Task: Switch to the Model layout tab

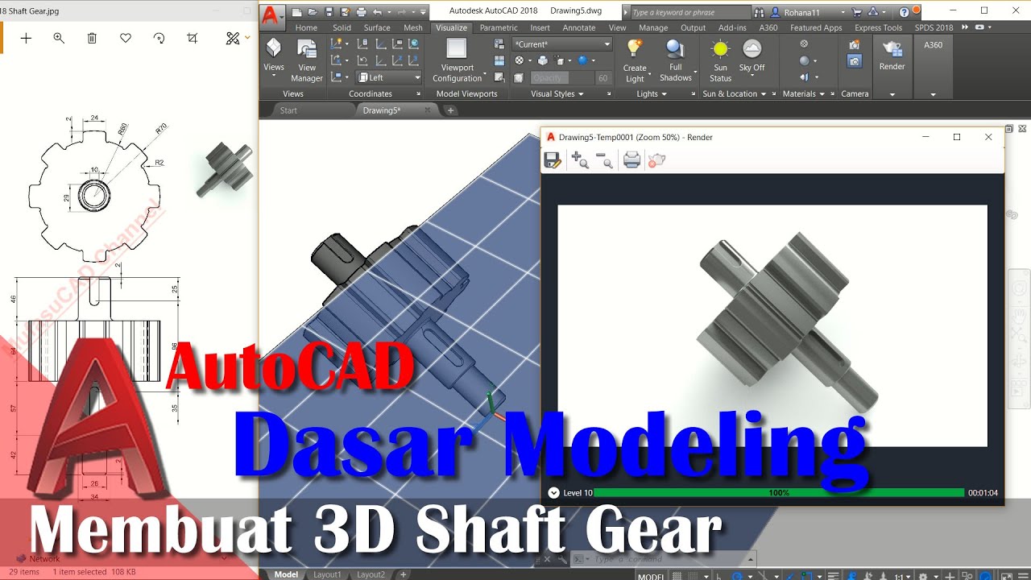Action: click(286, 574)
